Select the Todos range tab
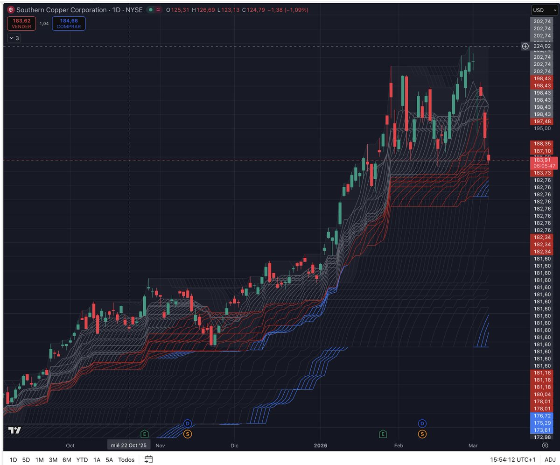The height and width of the screenshot is (465, 560). [126, 460]
